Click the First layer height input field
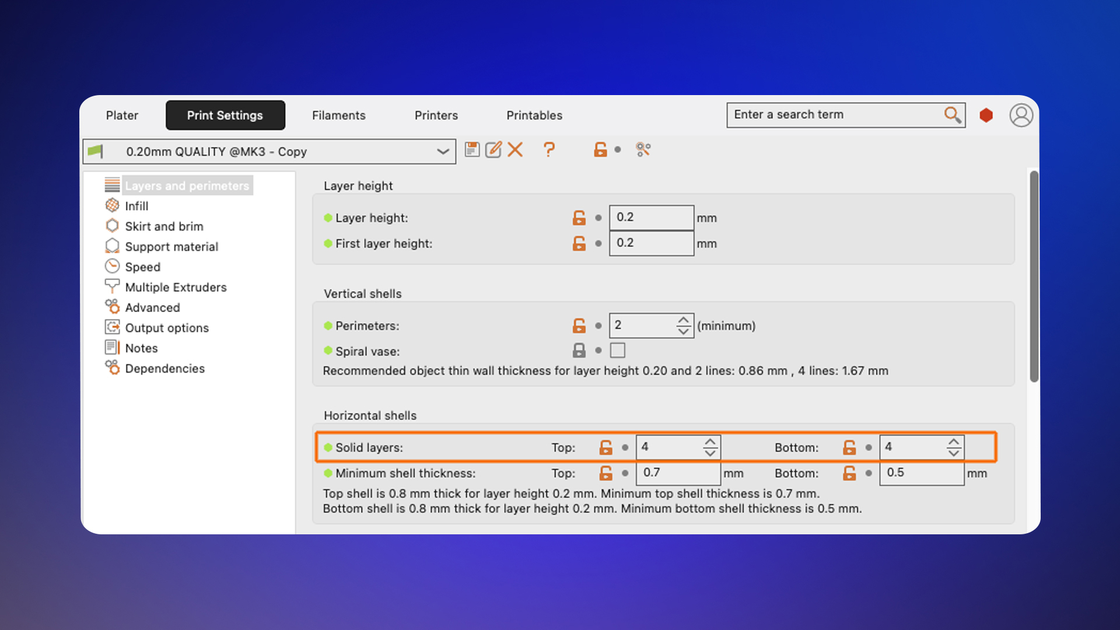 (652, 243)
